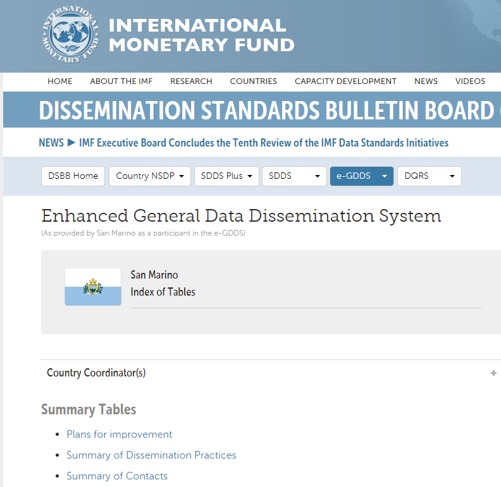Screen dimensions: 501x487
Task: Click the '(As provided by San Marino...' note
Action: pos(143,233)
